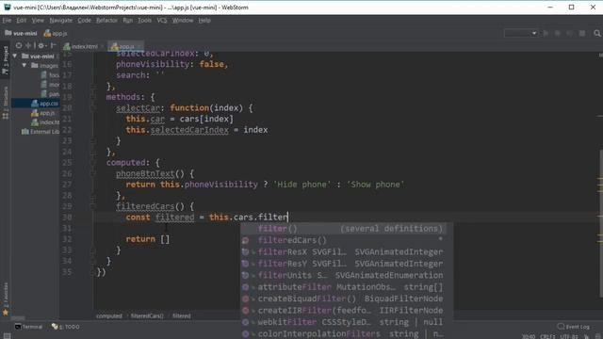Screen dimensions: 603x339
Task: Click vue-mini in the navigation bar
Action: click(x=21, y=34)
